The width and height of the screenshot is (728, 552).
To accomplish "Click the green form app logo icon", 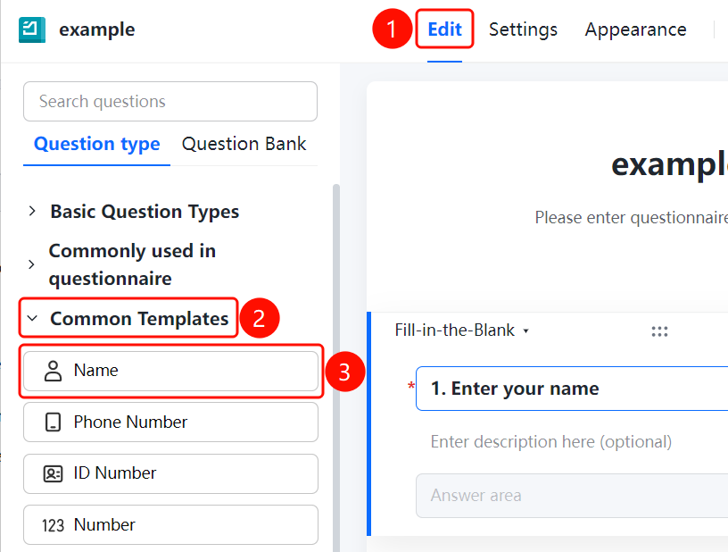I will (x=32, y=29).
